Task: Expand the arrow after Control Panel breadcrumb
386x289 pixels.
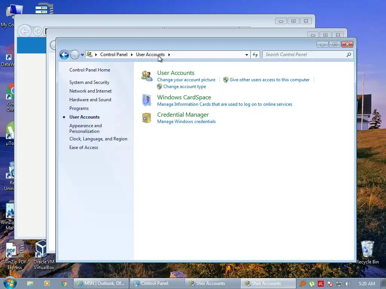Action: tap(132, 55)
